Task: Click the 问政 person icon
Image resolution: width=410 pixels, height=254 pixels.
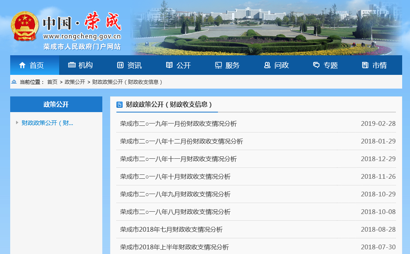Action: [x=267, y=65]
